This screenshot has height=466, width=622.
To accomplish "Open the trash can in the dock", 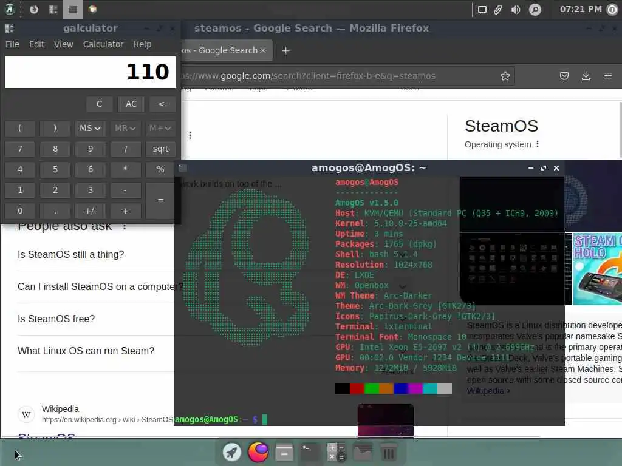I will point(388,452).
